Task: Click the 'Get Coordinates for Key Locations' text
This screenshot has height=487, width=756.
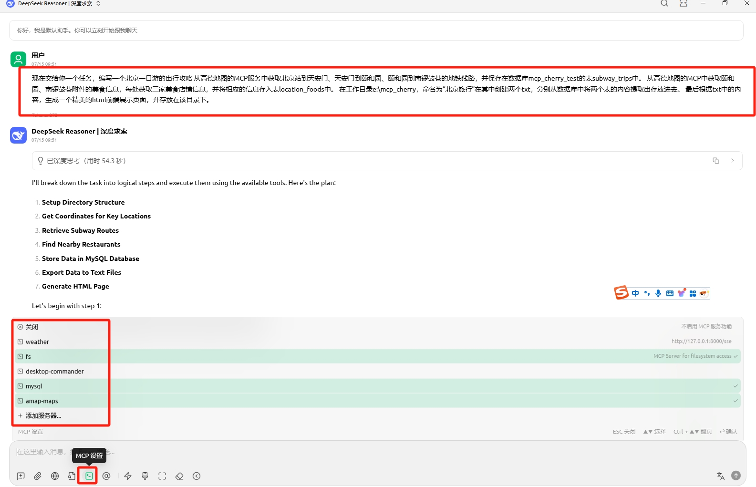Action: pyautogui.click(x=96, y=216)
